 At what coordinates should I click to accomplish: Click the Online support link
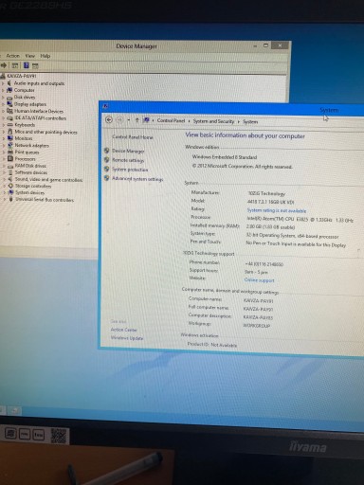click(x=259, y=280)
